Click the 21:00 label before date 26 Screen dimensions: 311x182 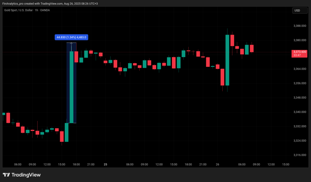pyautogui.click(x=203, y=164)
